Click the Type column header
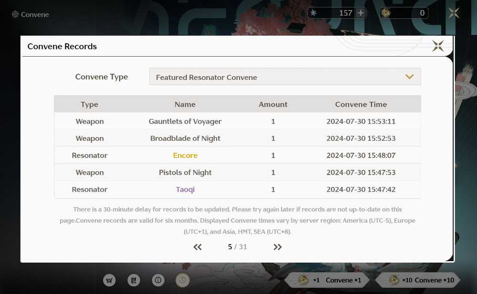Screen dimensions: 477x294 tap(90, 104)
